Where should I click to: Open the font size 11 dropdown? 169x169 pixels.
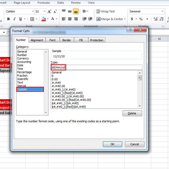(x=44, y=11)
